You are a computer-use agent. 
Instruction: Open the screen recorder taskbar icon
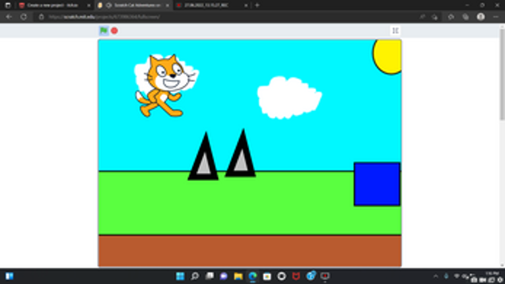(325, 276)
